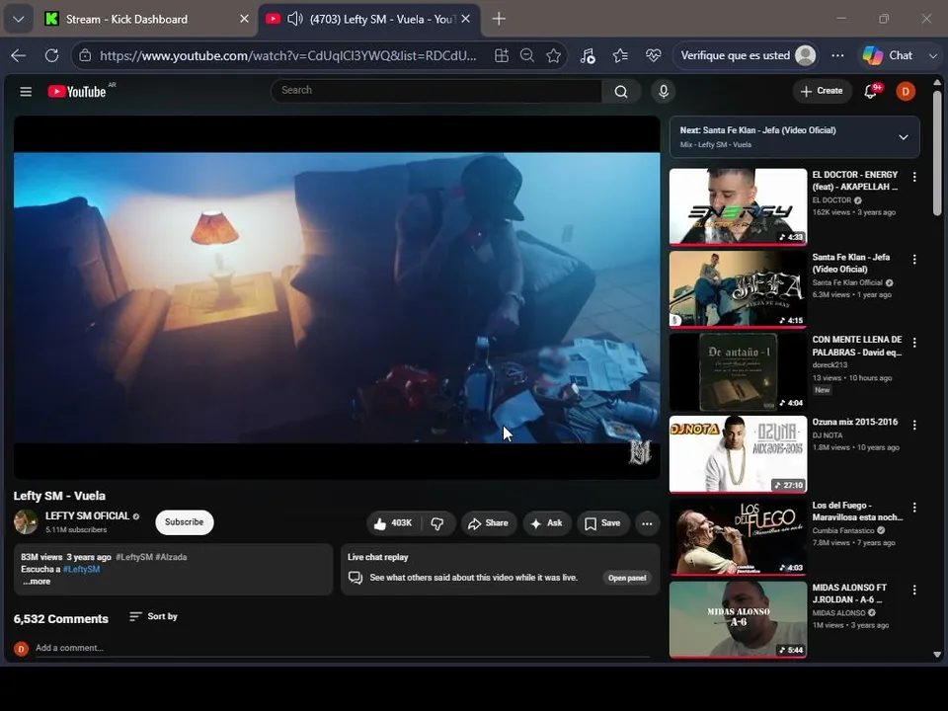Like the video with thumbs up
Viewport: 948px width, 711px height.
(x=393, y=523)
